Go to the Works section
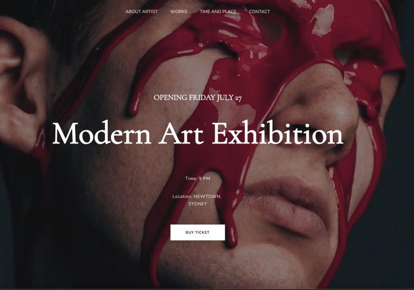Viewport: 414px width, 290px height. (178, 12)
